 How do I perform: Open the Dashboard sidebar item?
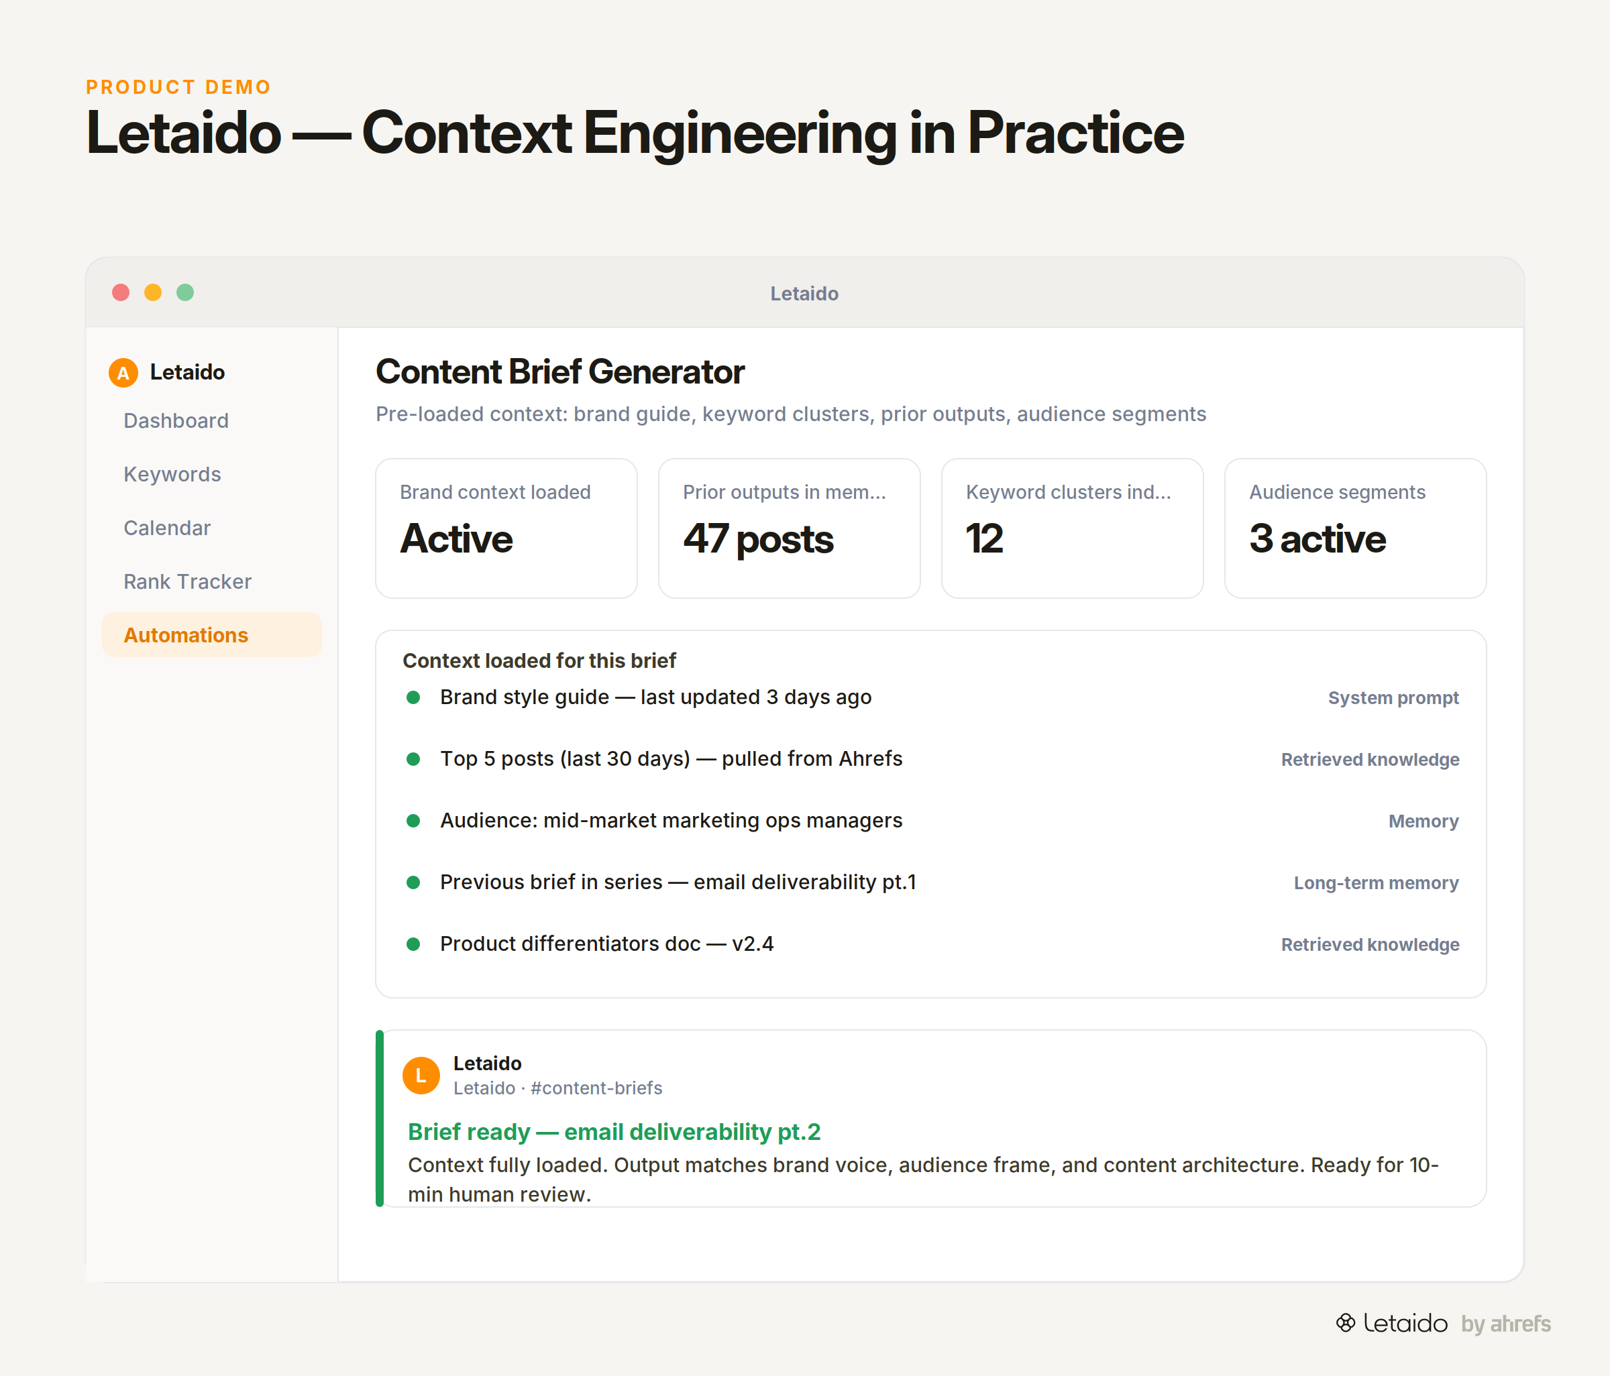(x=212, y=421)
